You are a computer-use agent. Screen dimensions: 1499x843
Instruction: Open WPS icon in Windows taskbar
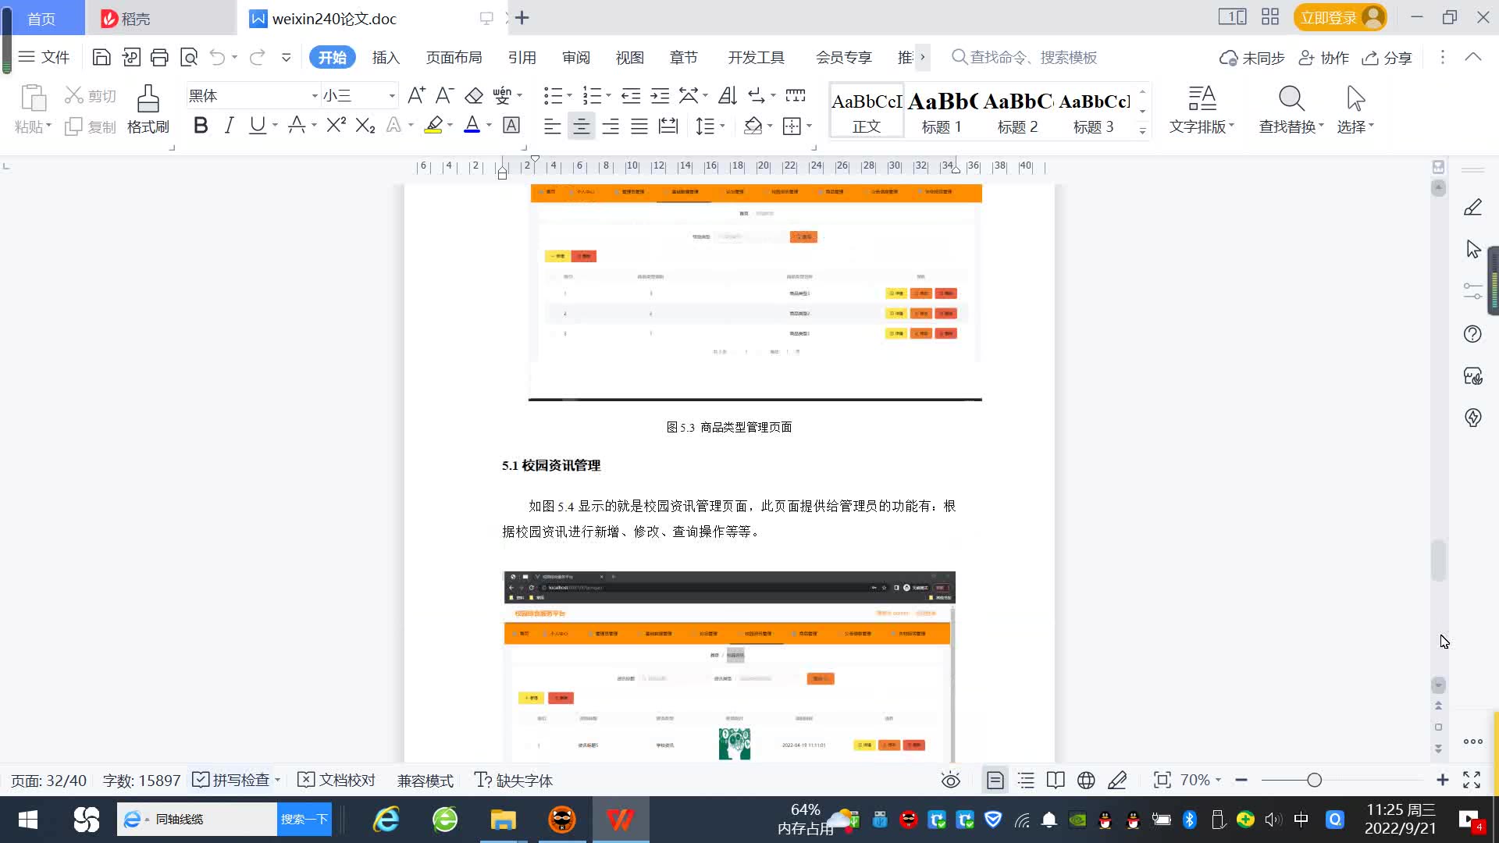tap(620, 820)
